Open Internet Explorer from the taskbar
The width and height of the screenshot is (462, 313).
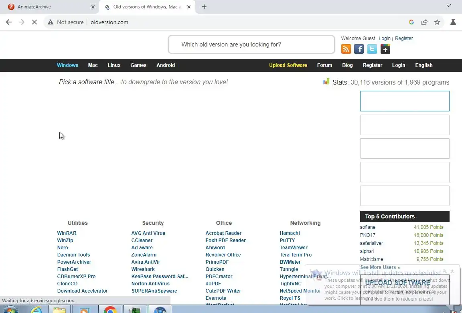pyautogui.click(x=36, y=310)
